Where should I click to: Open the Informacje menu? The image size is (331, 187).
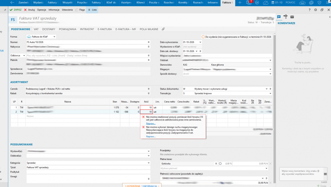point(54,10)
